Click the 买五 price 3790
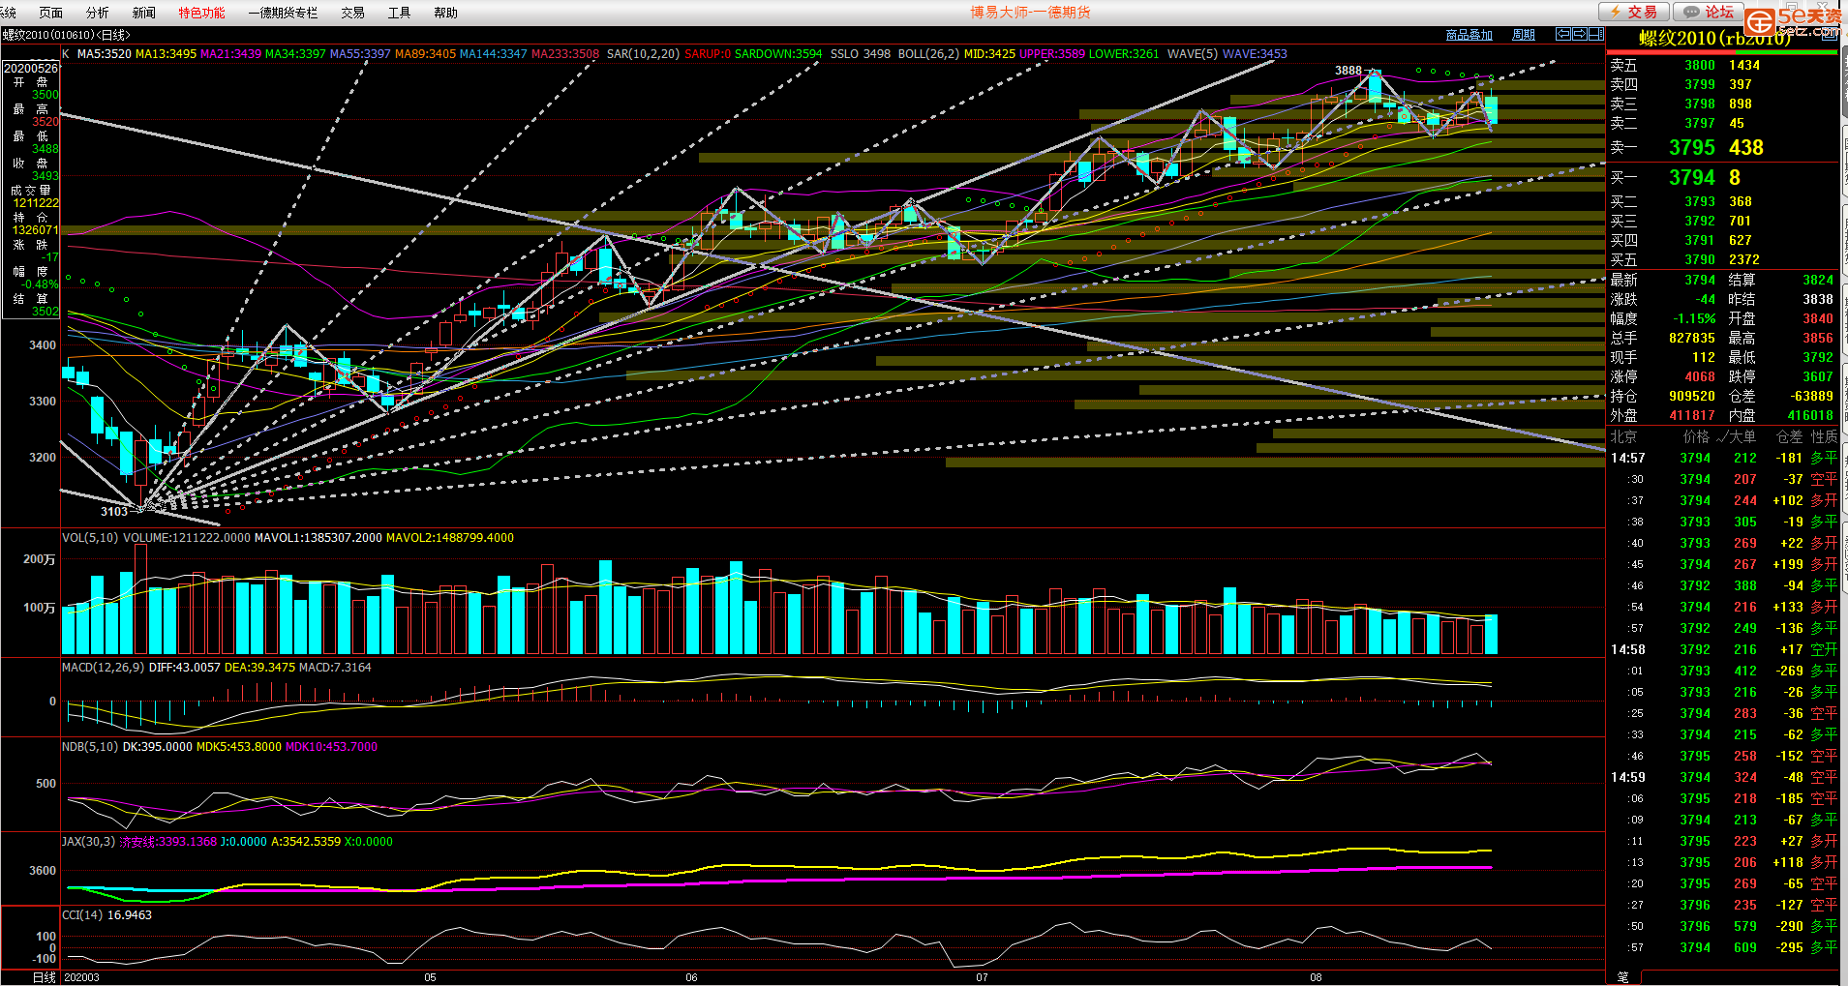 point(1699,259)
